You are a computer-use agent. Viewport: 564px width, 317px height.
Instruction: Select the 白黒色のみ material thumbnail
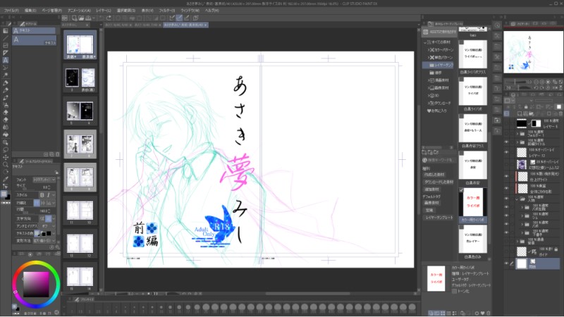click(472, 242)
